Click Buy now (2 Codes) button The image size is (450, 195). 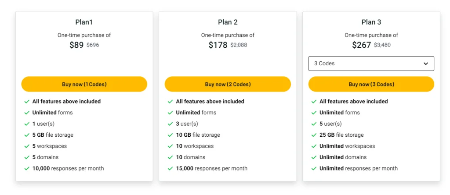[x=228, y=84]
